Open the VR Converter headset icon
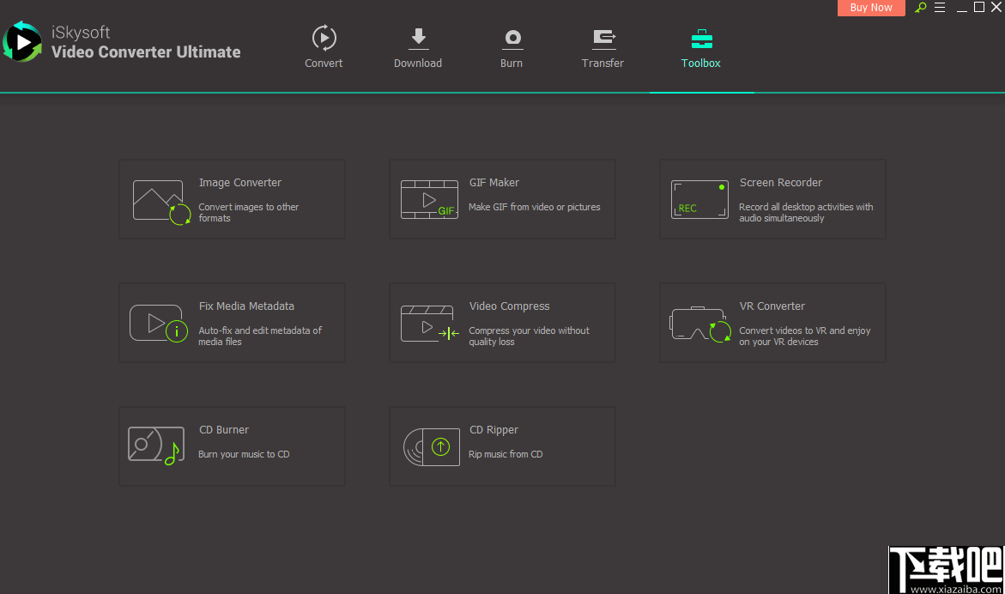The height and width of the screenshot is (594, 1005). [x=700, y=324]
